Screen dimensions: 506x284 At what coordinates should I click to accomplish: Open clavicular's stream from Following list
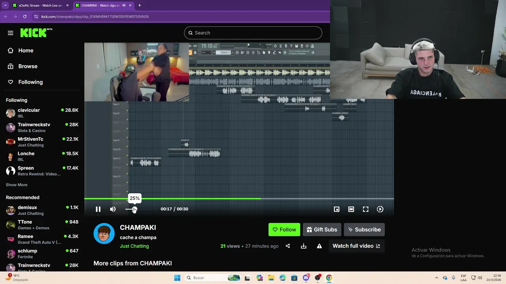(42, 113)
